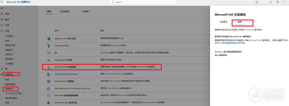The image size is (289, 106).
Task: Click the Microsoft 365 groups people icon
Action: point(49,60)
